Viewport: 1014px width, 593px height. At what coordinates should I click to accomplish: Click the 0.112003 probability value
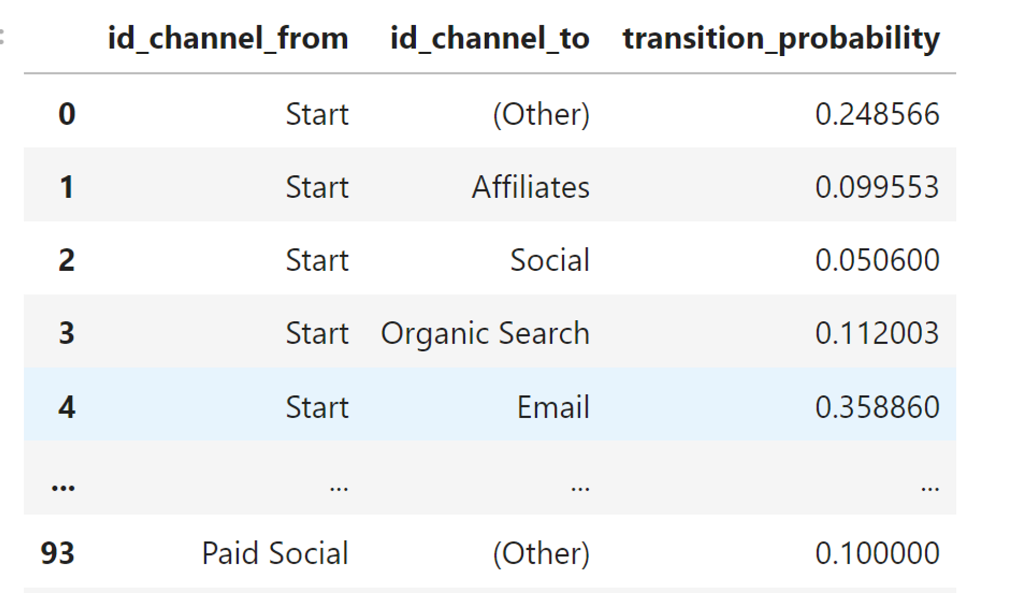point(878,333)
